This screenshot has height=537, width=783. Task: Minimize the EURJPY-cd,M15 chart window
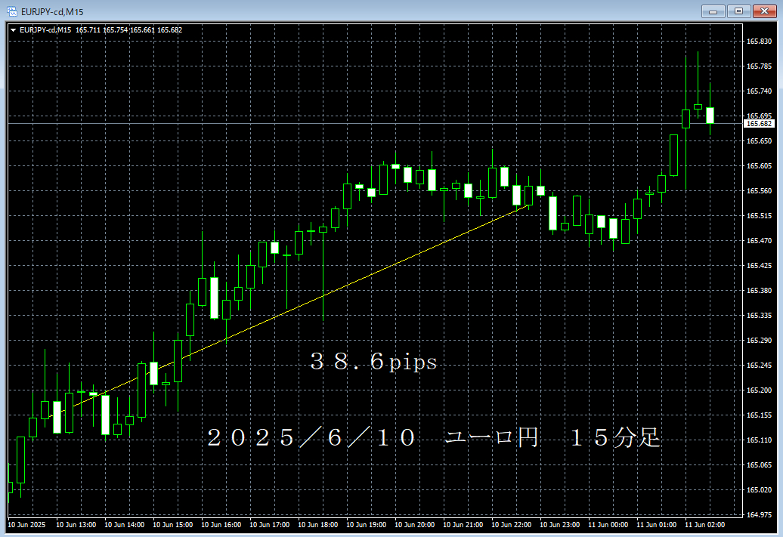pyautogui.click(x=713, y=11)
